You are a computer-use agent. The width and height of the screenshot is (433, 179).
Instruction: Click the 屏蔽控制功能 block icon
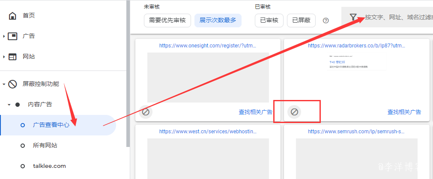12,84
